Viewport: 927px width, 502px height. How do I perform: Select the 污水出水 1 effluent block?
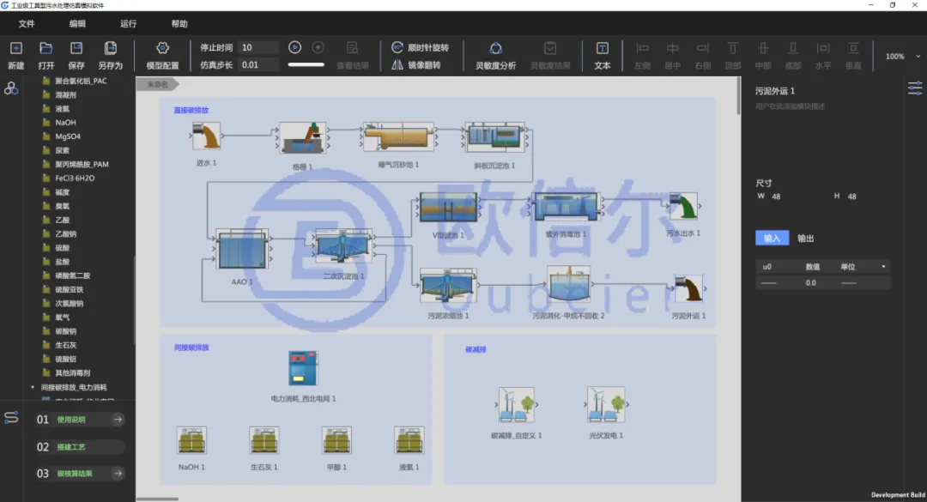coord(683,207)
